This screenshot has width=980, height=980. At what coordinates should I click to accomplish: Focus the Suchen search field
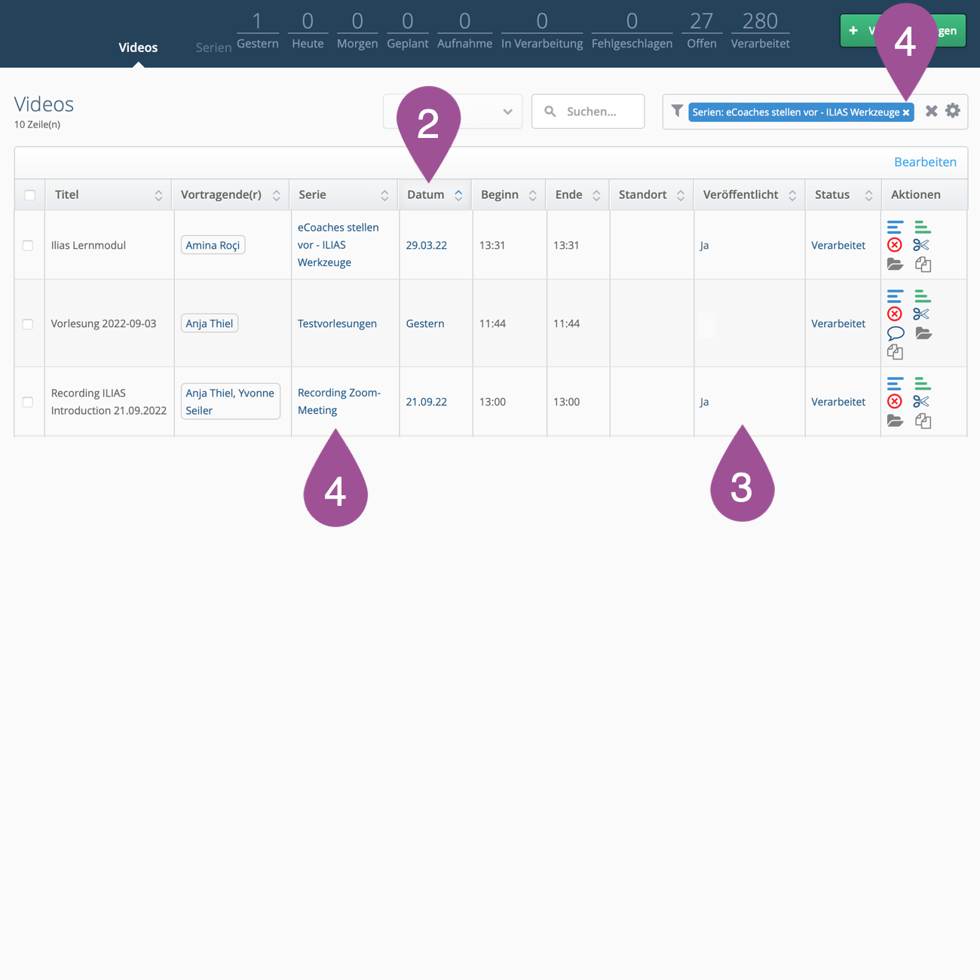tap(596, 112)
